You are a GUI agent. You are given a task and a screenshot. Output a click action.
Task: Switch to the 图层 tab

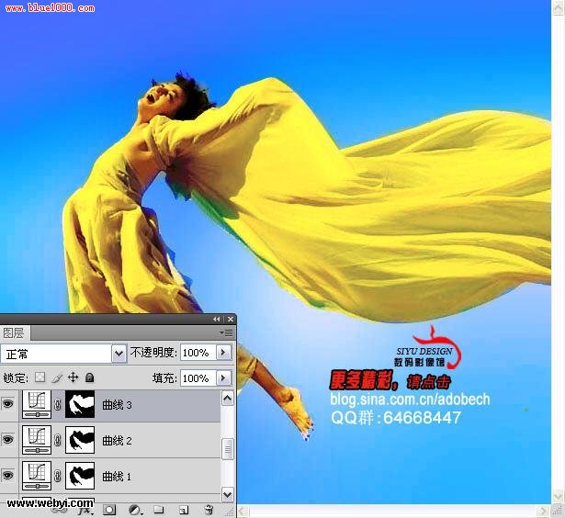pyautogui.click(x=15, y=332)
